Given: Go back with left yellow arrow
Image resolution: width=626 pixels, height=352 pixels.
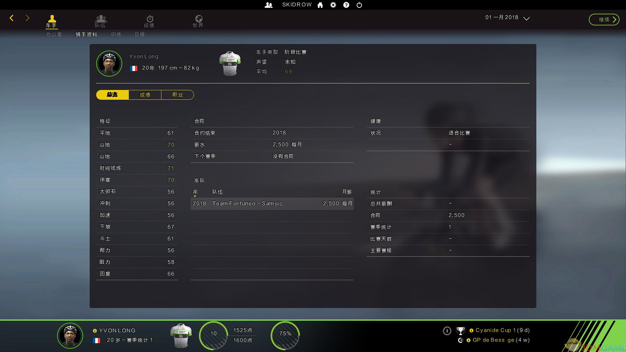Looking at the screenshot, I should pos(12,18).
